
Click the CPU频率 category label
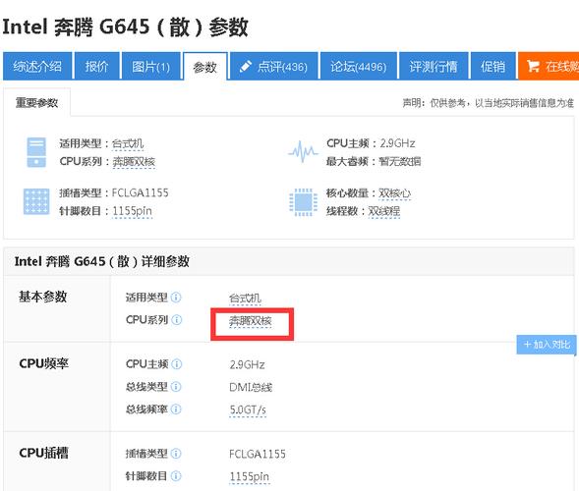point(44,363)
